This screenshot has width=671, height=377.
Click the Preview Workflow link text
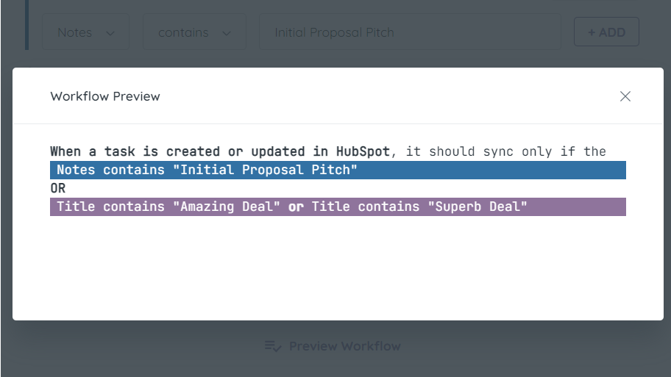click(344, 346)
